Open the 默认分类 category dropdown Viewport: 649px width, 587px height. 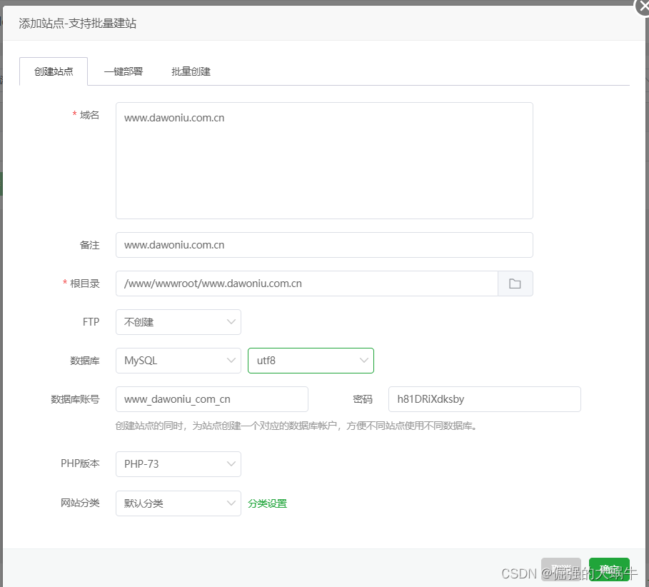[x=178, y=503]
